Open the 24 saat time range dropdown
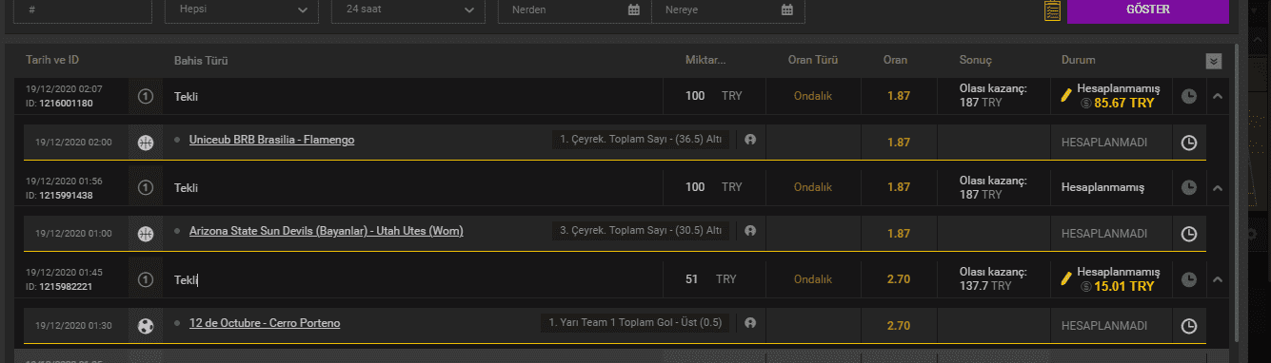This screenshot has height=363, width=1271. click(x=408, y=10)
